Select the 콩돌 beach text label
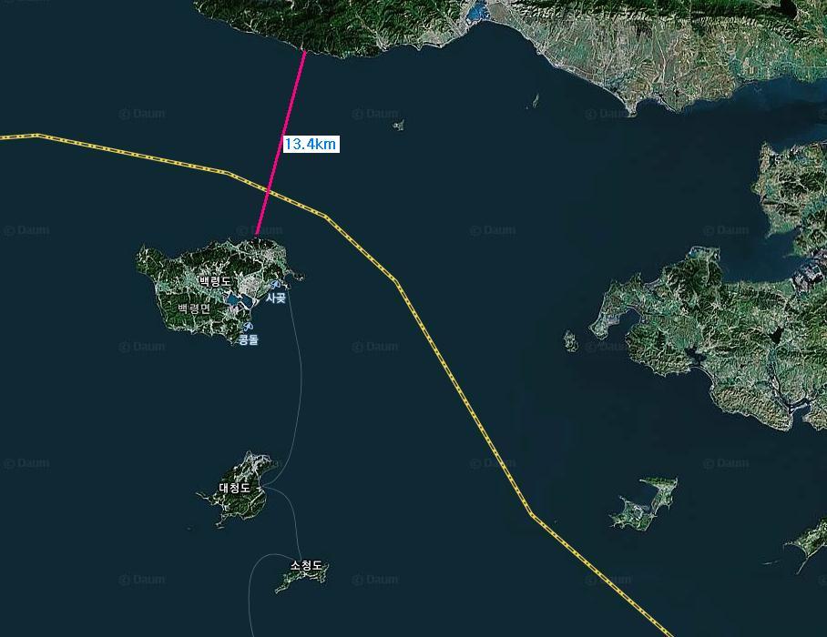The height and width of the screenshot is (637, 827). 249,339
